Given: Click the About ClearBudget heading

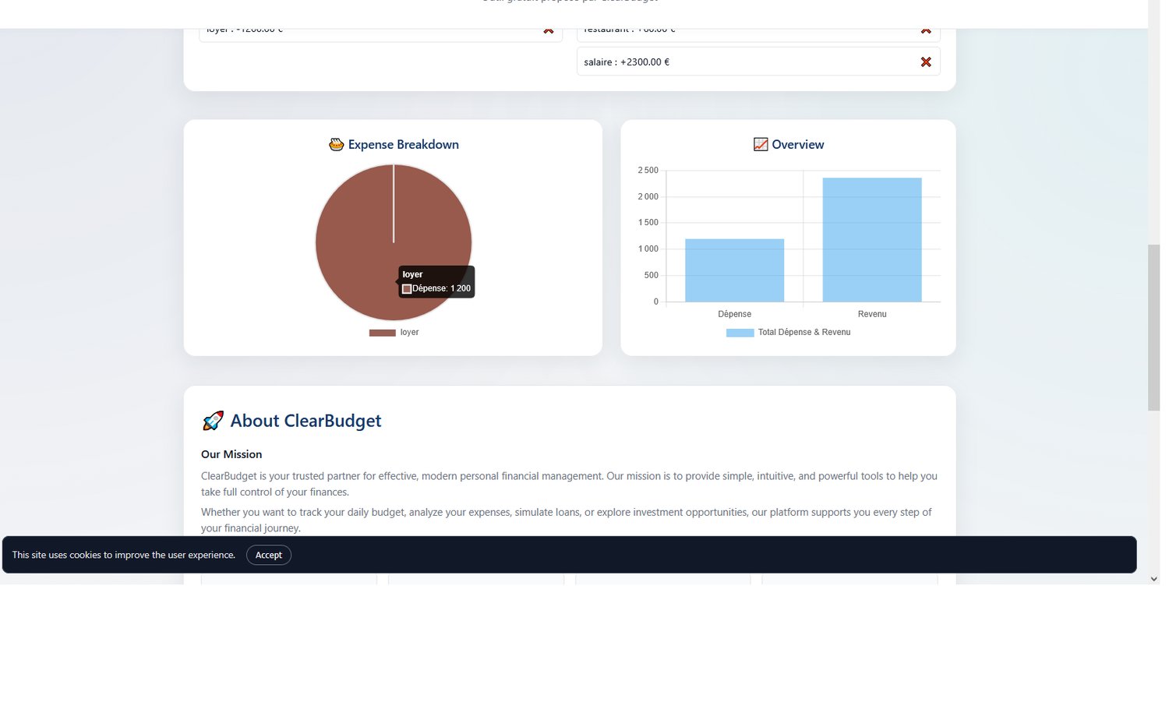Looking at the screenshot, I should pos(305,421).
